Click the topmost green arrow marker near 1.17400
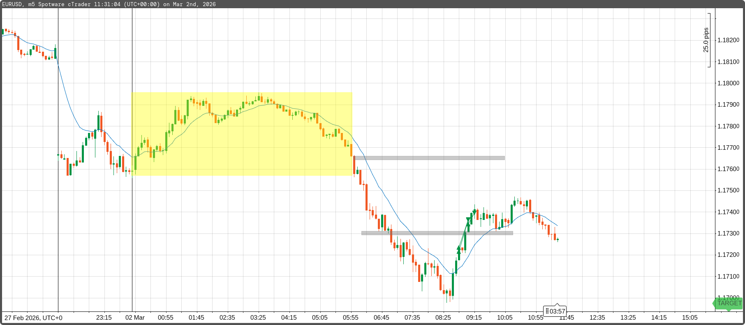 tap(474, 212)
